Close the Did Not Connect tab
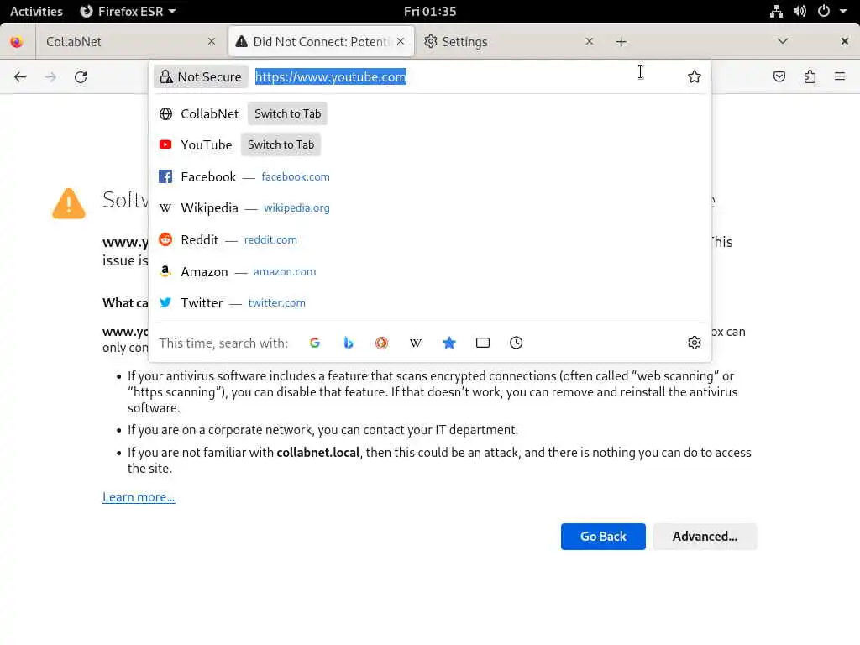 click(x=401, y=41)
